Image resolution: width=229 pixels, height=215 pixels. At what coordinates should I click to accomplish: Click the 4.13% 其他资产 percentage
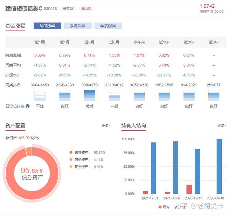tap(99, 160)
